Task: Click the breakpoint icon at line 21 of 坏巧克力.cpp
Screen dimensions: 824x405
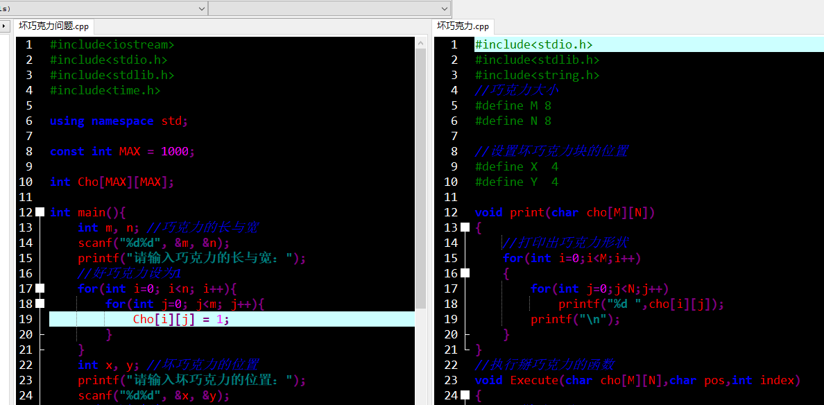Action: point(467,349)
